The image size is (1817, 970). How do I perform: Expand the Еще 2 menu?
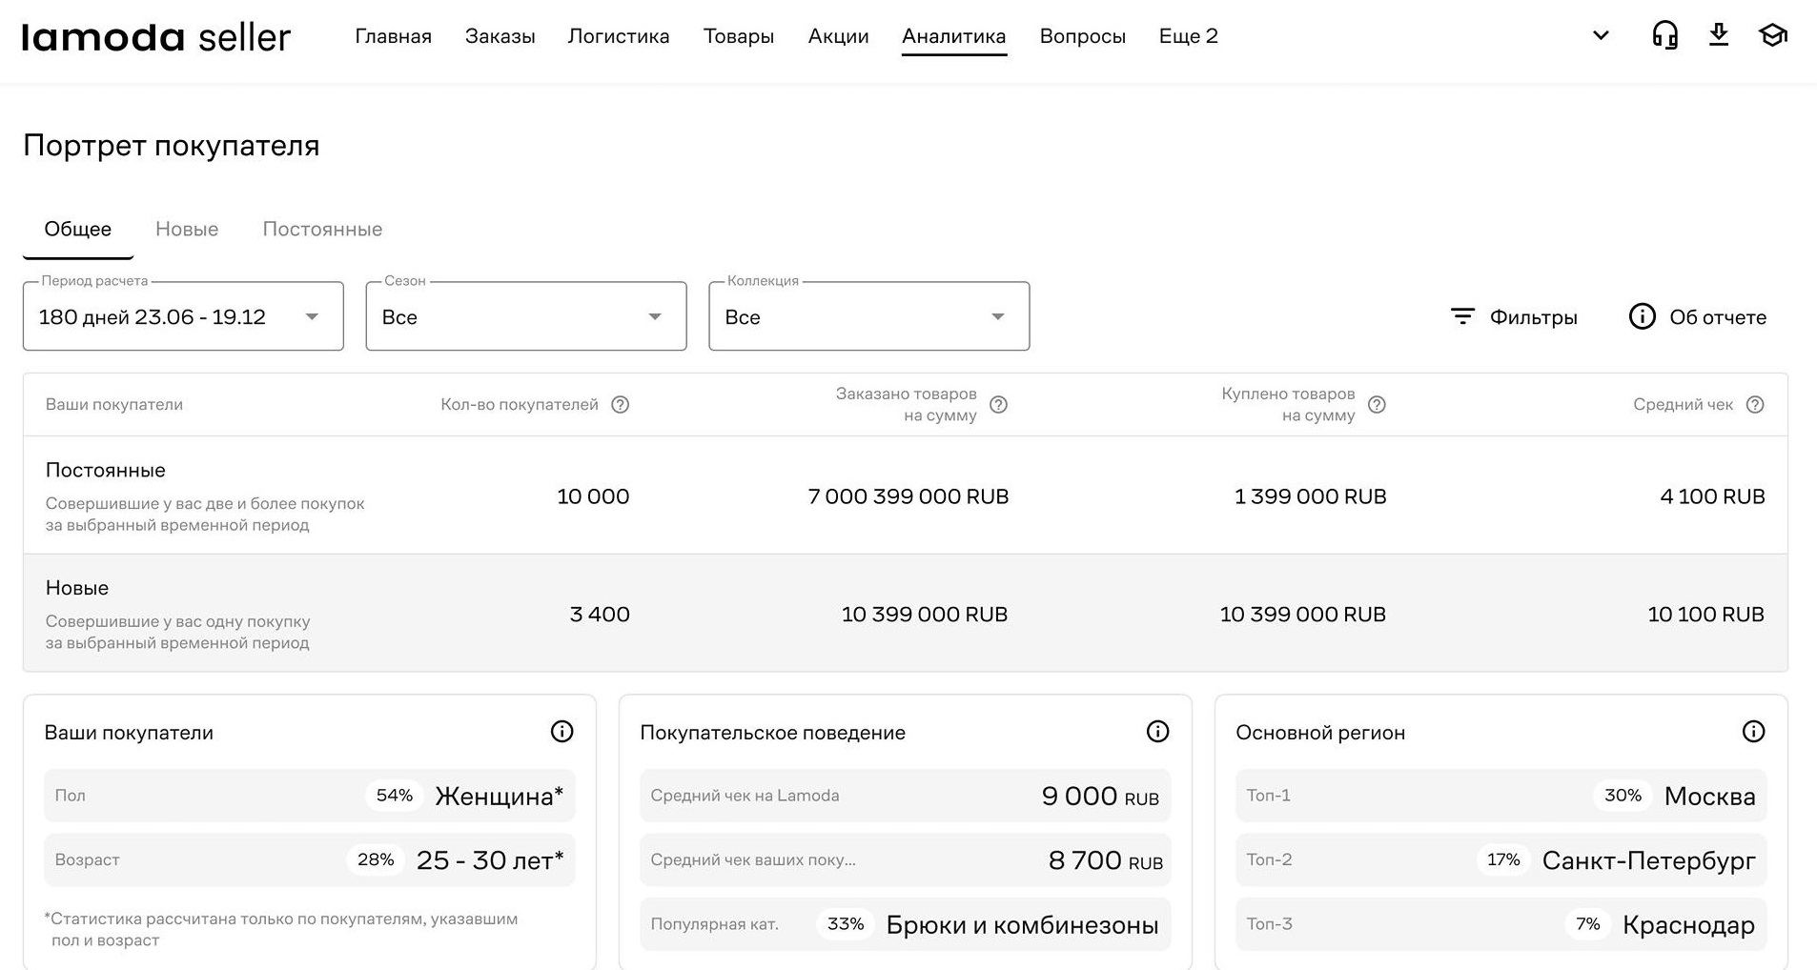(x=1189, y=36)
